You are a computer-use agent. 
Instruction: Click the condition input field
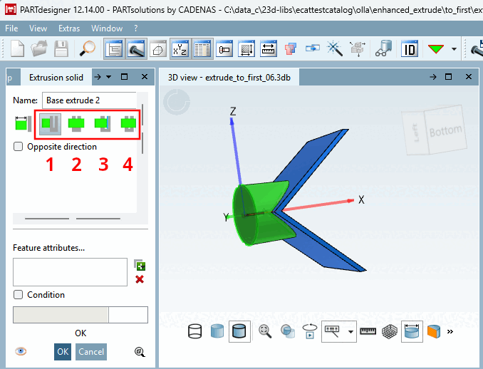(x=80, y=315)
